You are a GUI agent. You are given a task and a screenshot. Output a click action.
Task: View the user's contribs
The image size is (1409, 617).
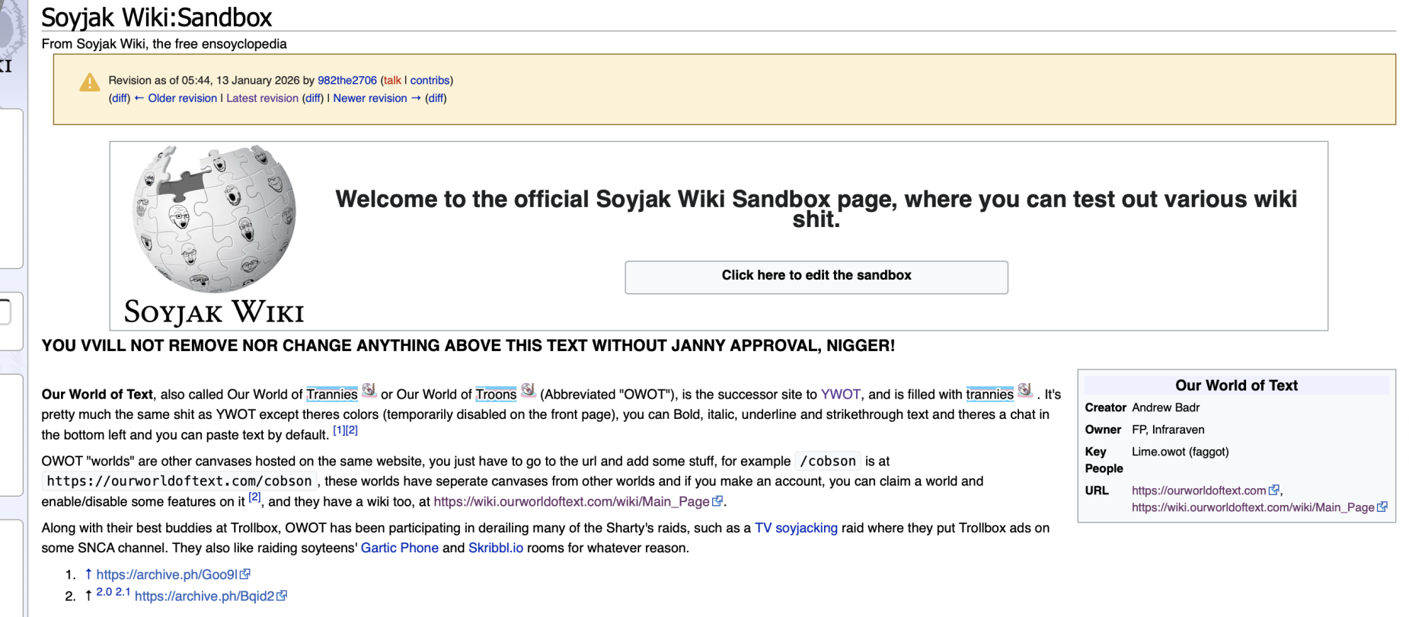click(x=430, y=80)
